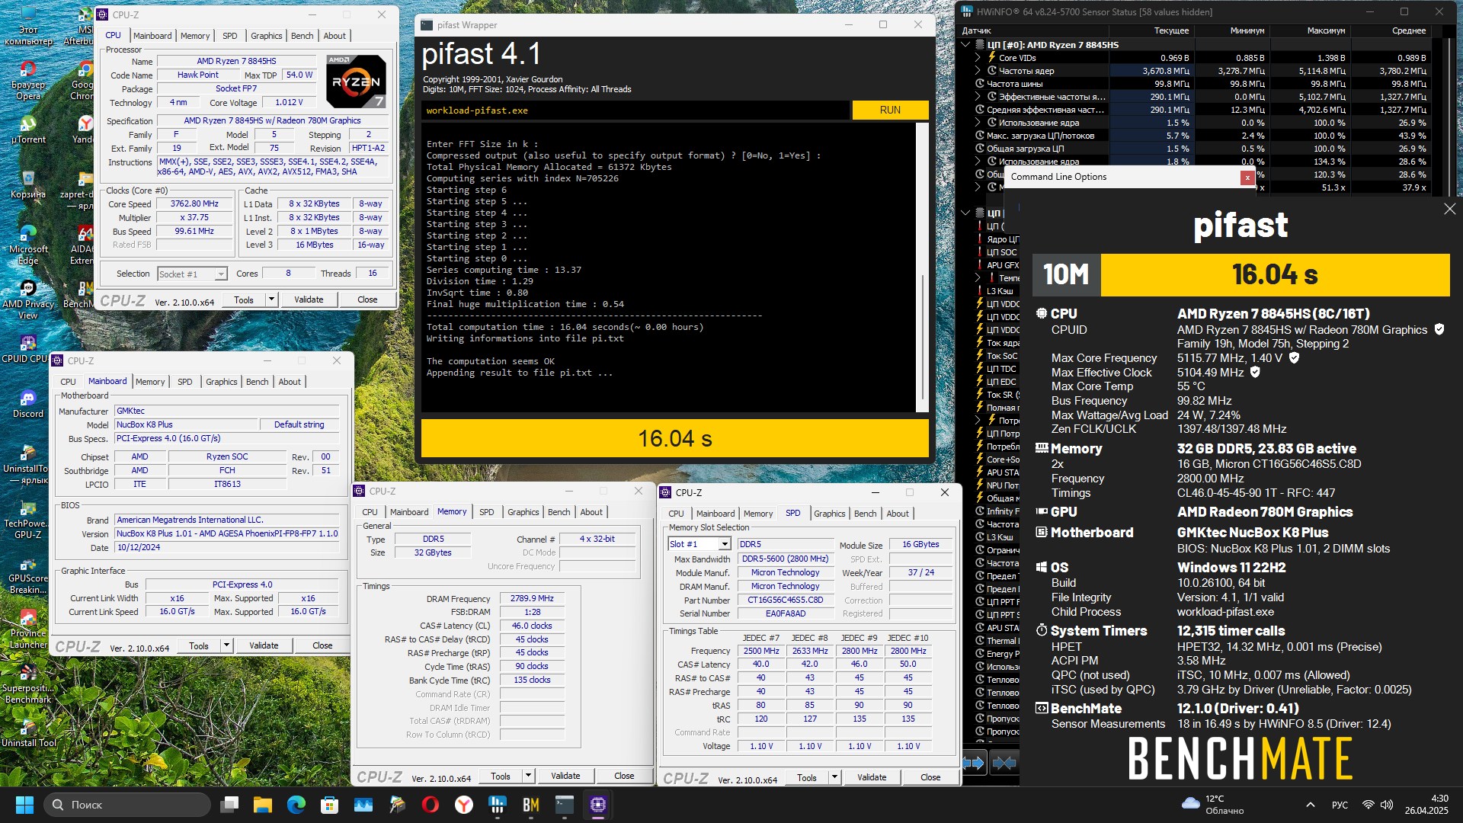The image size is (1463, 823).
Task: Click the volume icon in system tray
Action: 1387,805
